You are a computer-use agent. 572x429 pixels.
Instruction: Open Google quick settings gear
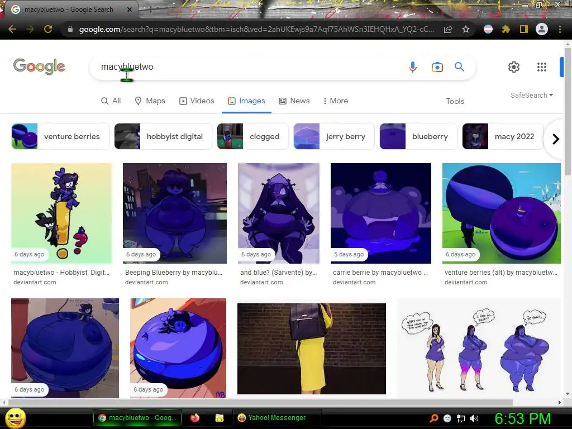(x=514, y=67)
